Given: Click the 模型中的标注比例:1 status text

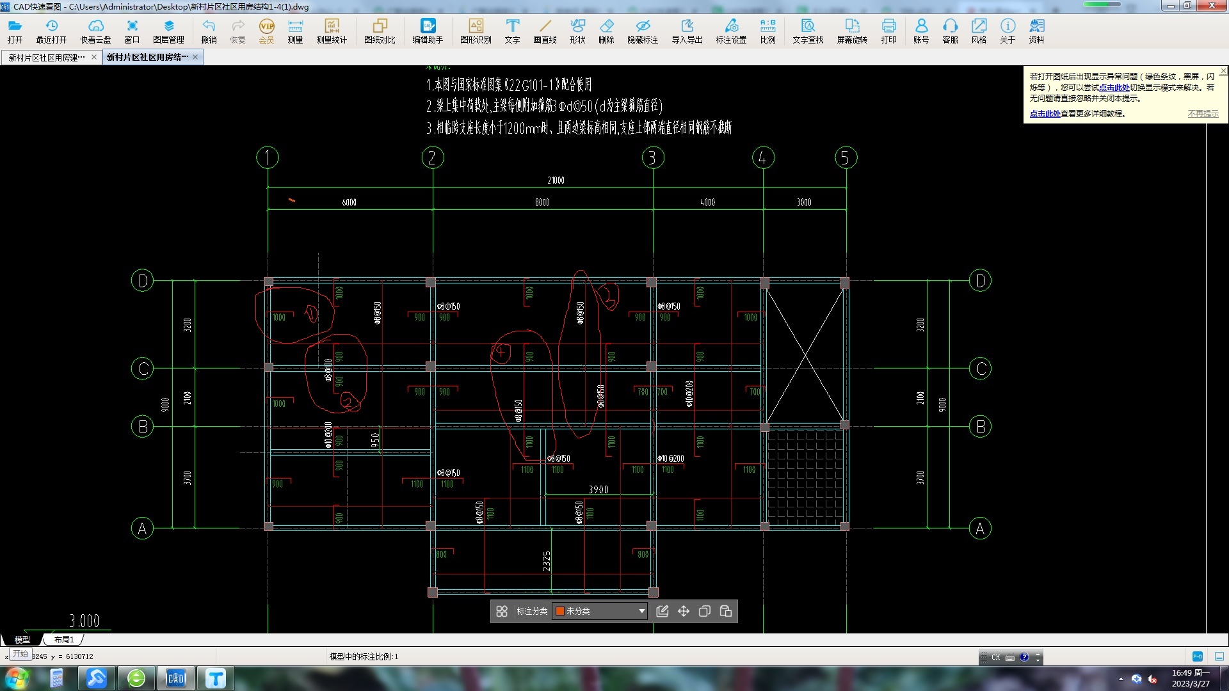Looking at the screenshot, I should click(364, 656).
